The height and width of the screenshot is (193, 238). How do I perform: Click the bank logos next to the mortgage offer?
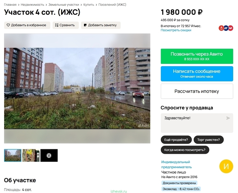tap(226, 28)
